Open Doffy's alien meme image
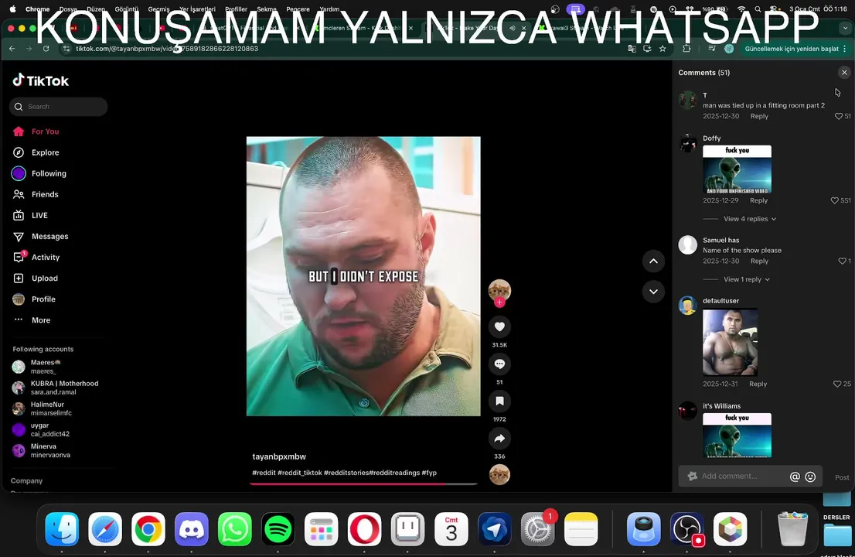The height and width of the screenshot is (557, 855). click(x=737, y=169)
